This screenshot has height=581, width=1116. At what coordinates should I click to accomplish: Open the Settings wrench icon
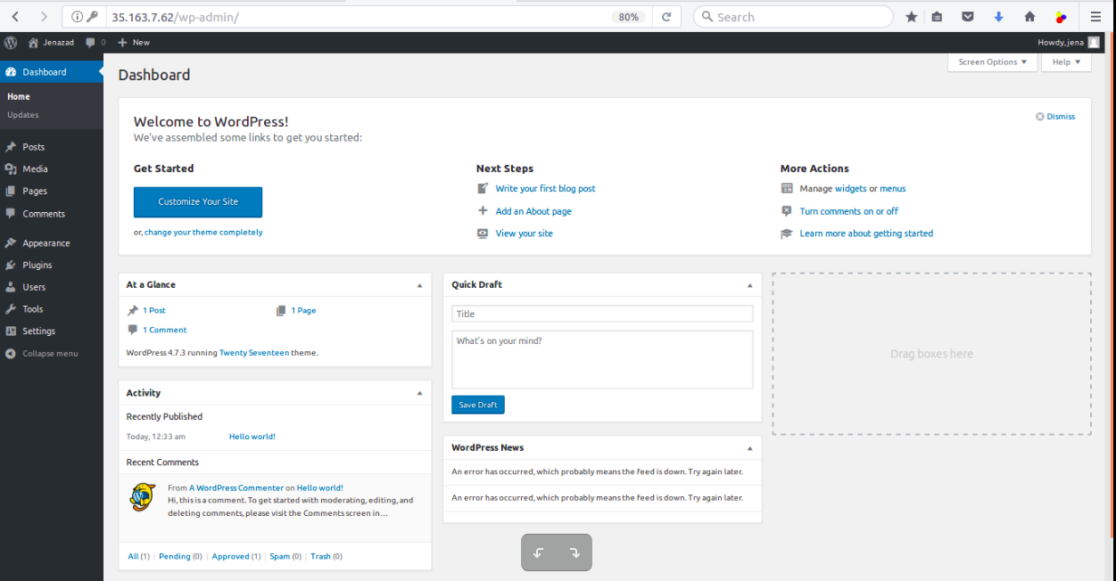13,331
